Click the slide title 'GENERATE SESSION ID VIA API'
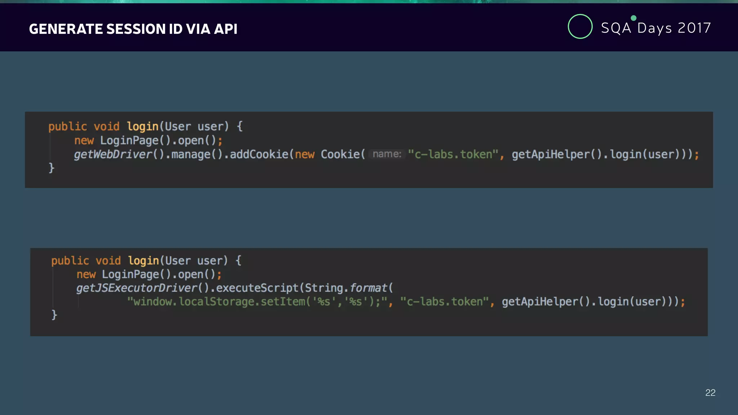738x415 pixels. pyautogui.click(x=133, y=29)
